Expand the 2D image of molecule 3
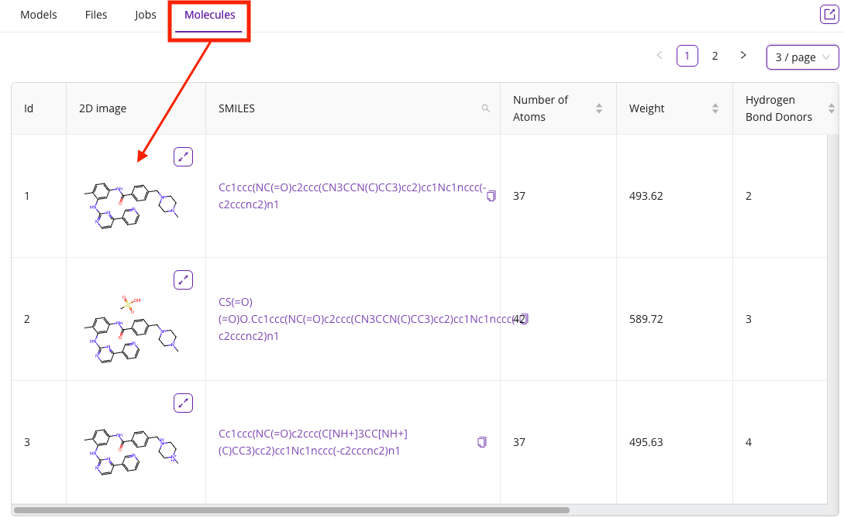 (x=183, y=403)
